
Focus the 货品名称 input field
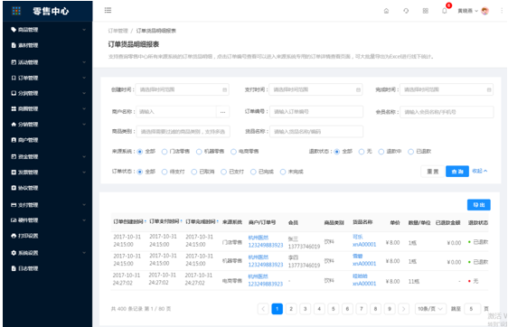tap(316, 132)
